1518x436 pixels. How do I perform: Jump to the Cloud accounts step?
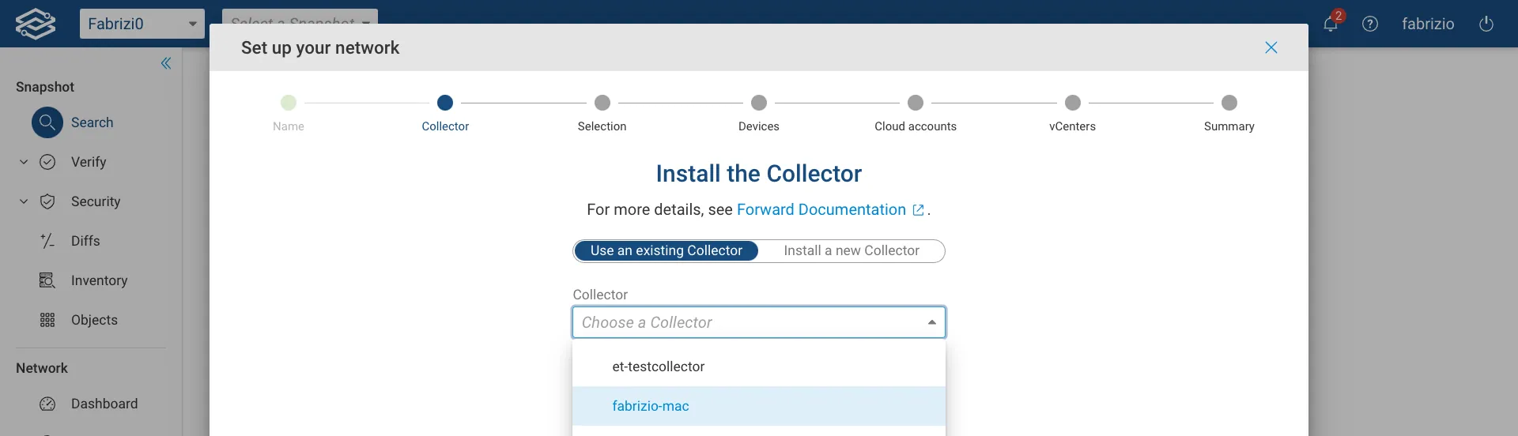click(x=916, y=103)
